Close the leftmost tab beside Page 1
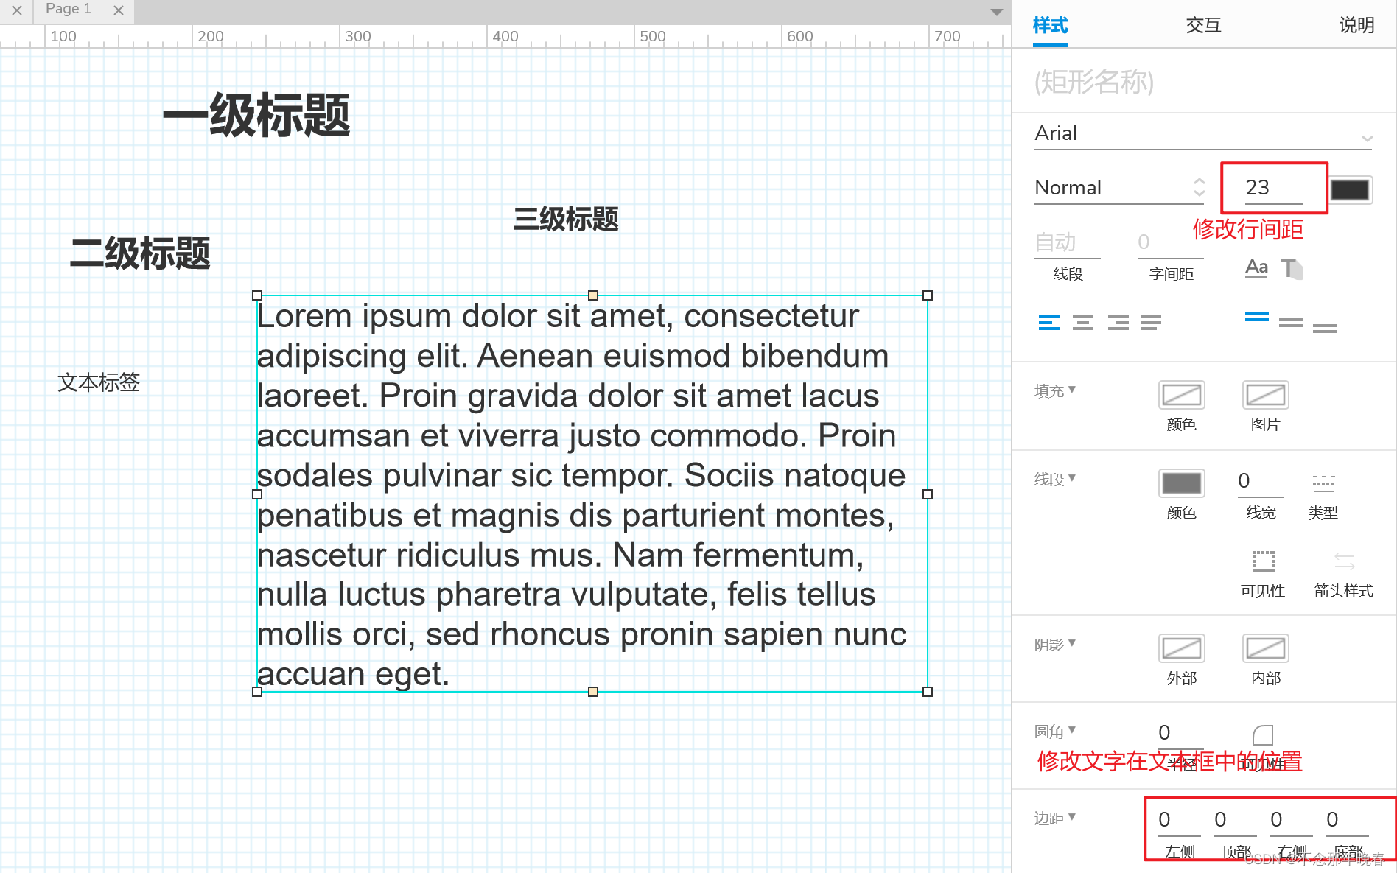 coord(16,10)
